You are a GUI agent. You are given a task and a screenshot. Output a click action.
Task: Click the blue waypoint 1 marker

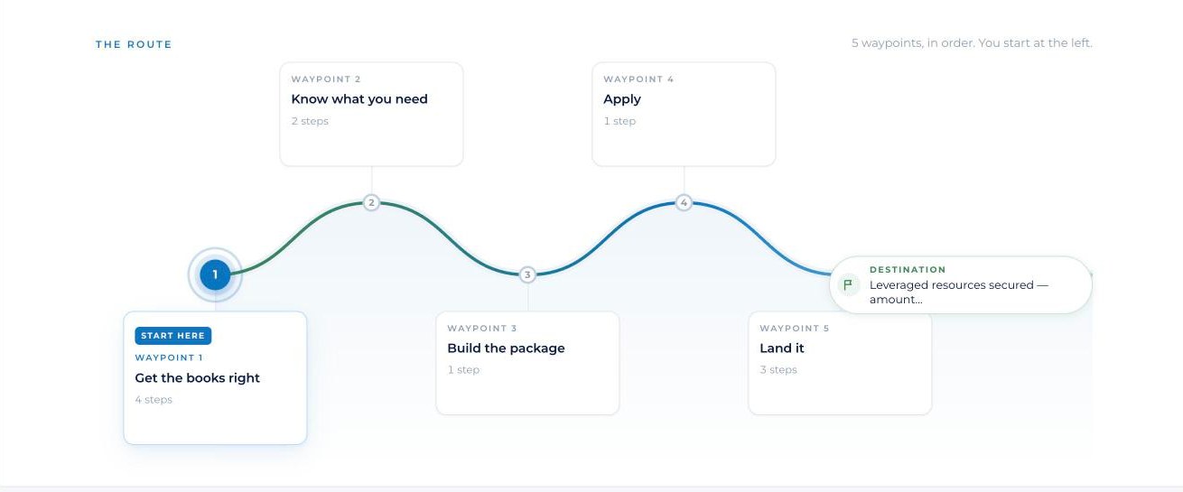click(x=215, y=274)
